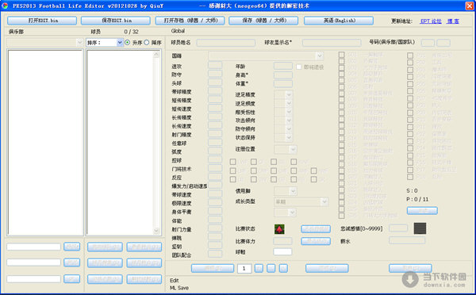
Task: Click the 球衣显示名* input field
Action: [x=332, y=43]
